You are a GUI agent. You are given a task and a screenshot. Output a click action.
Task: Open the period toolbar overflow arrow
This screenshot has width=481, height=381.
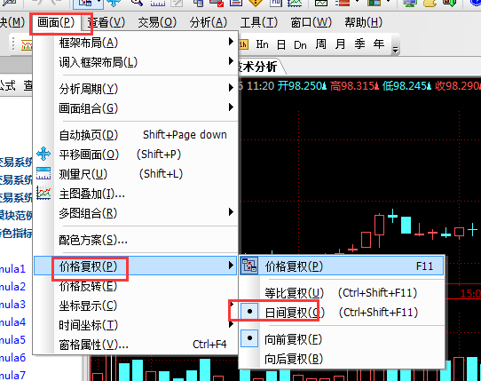pyautogui.click(x=396, y=50)
